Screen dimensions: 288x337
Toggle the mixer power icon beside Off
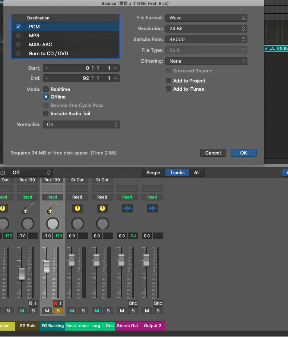pyautogui.click(x=3, y=172)
